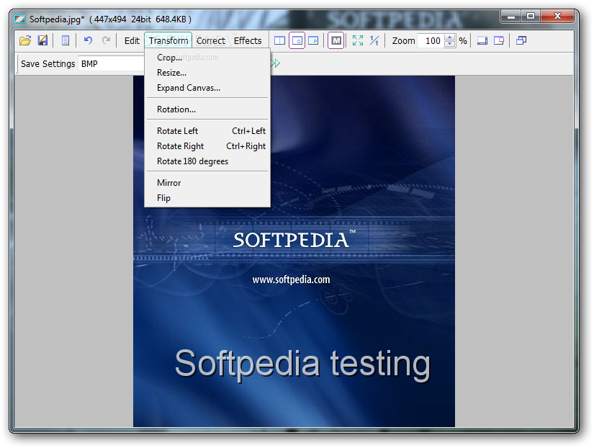594x448 pixels.
Task: Click the split panel view icon
Action: [x=279, y=40]
